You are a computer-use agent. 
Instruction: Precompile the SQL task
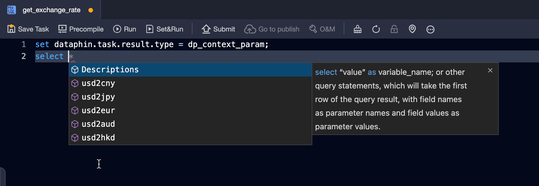point(81,29)
